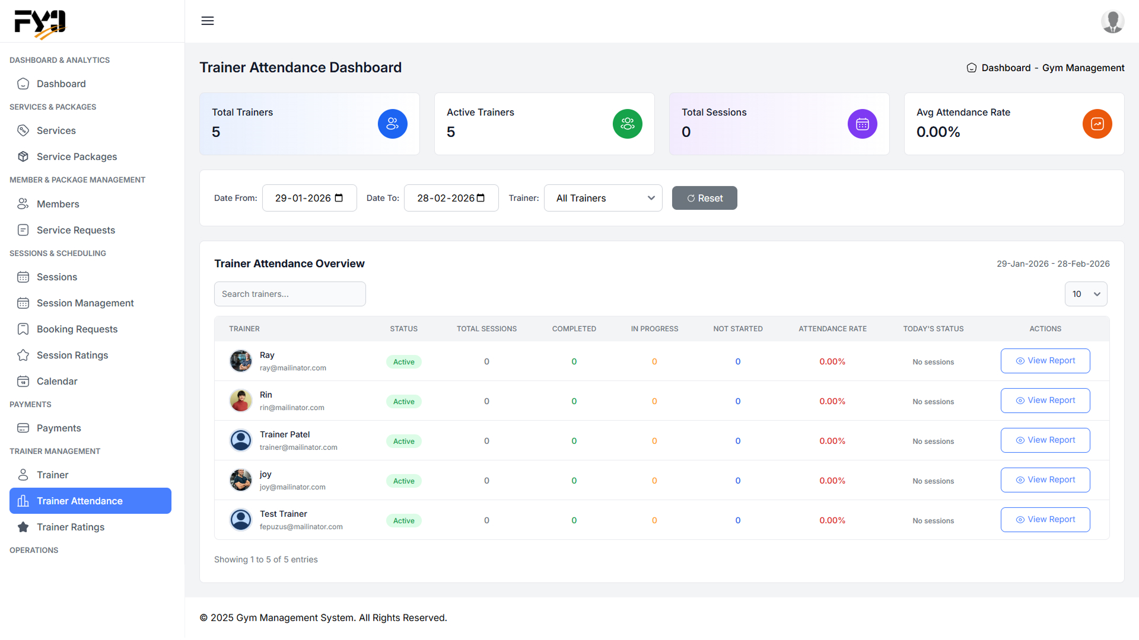Select the Services icon in the sidebar
The width and height of the screenshot is (1139, 640).
(23, 130)
